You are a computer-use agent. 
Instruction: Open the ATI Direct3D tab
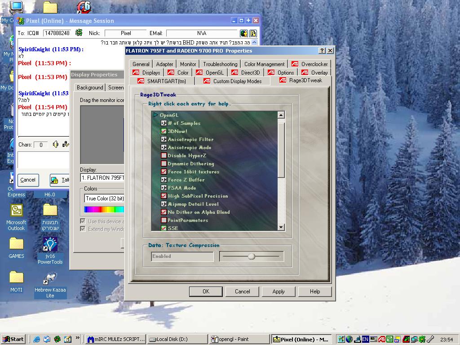[246, 72]
